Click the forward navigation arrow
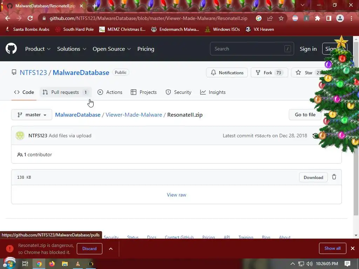The width and height of the screenshot is (359, 269). pyautogui.click(x=19, y=18)
